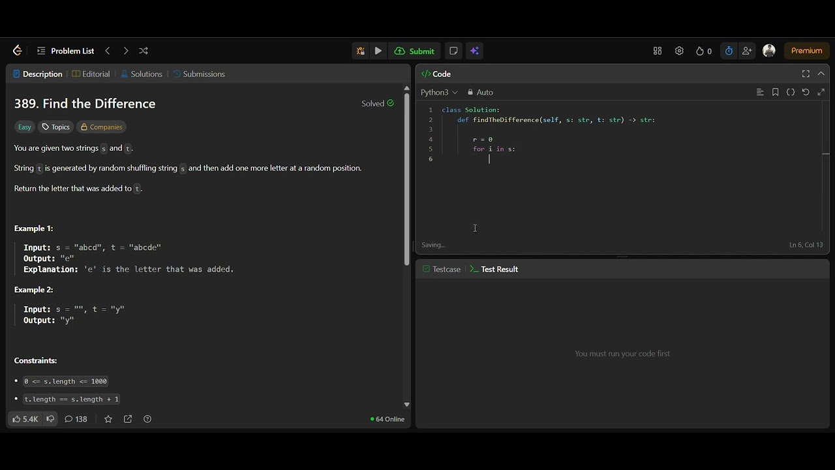The height and width of the screenshot is (470, 835).
Task: Click the invite user icon
Action: point(747,51)
